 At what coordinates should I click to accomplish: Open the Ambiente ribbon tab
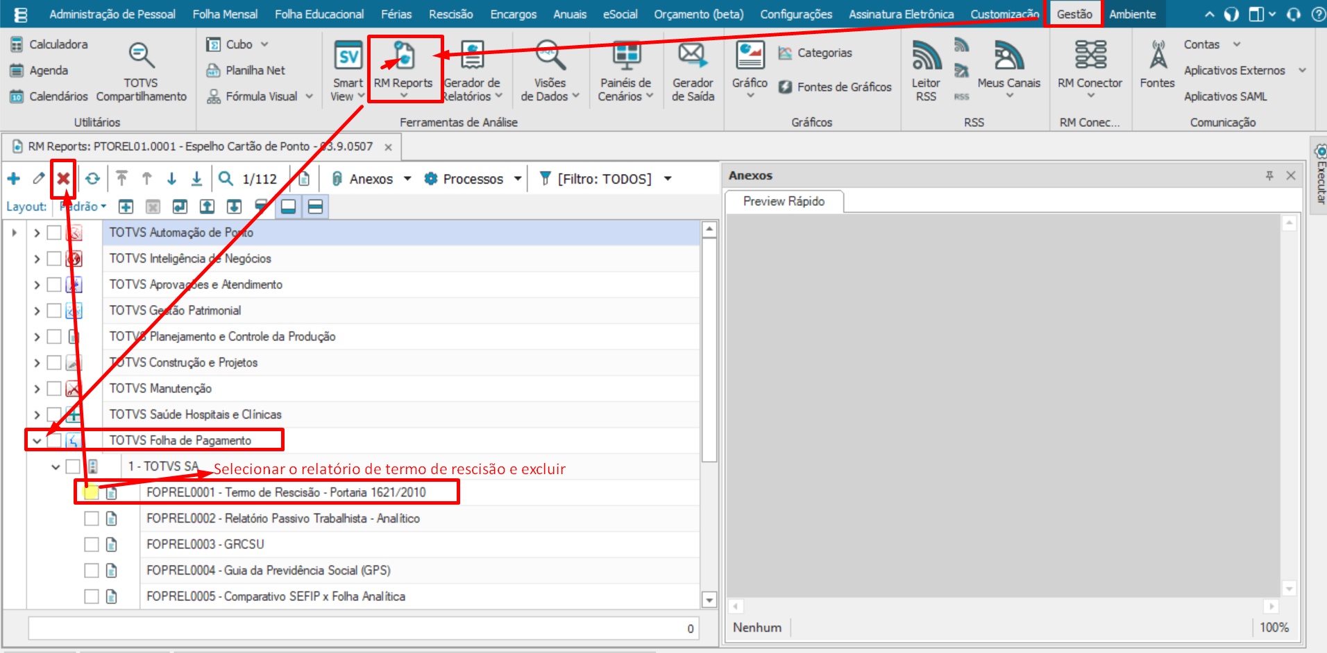coord(1133,14)
